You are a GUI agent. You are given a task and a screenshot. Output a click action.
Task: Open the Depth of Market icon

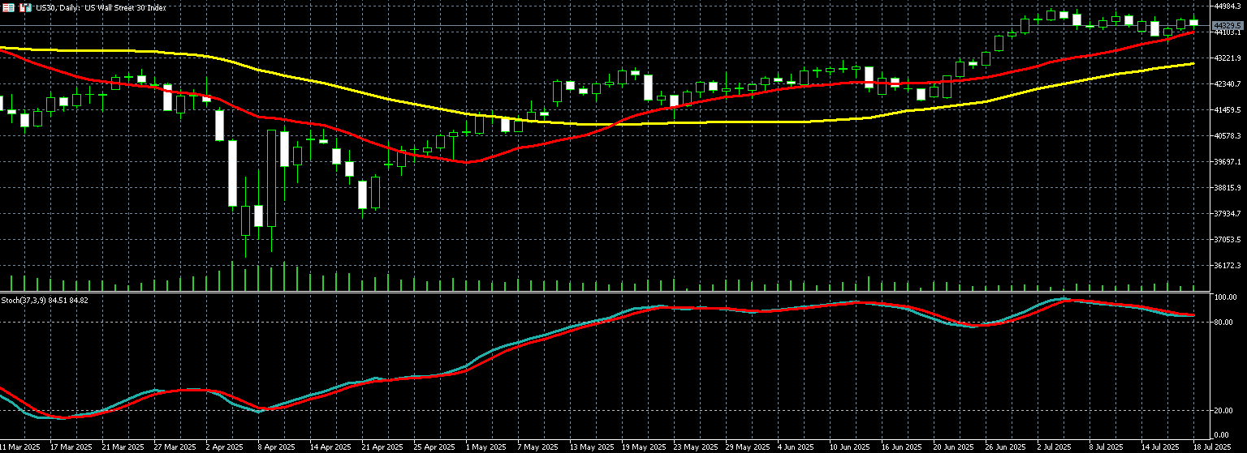[24, 6]
